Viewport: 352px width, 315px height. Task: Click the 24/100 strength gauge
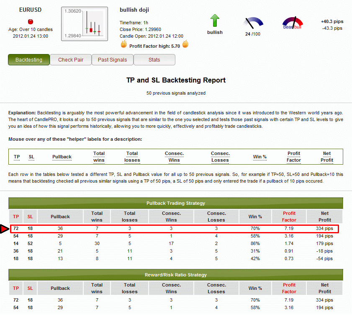[253, 23]
